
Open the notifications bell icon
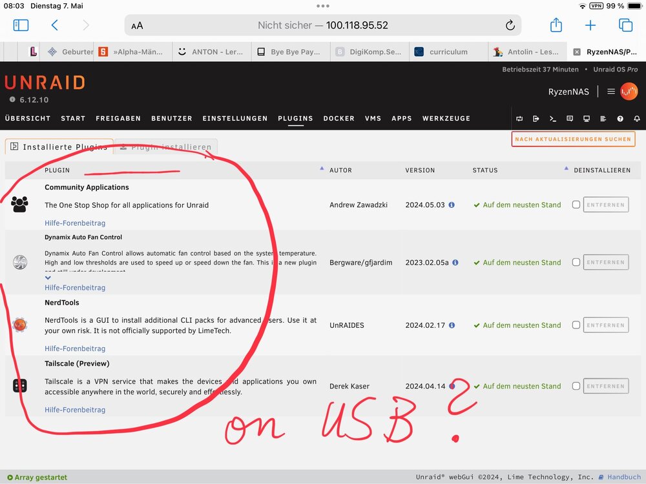pyautogui.click(x=637, y=119)
